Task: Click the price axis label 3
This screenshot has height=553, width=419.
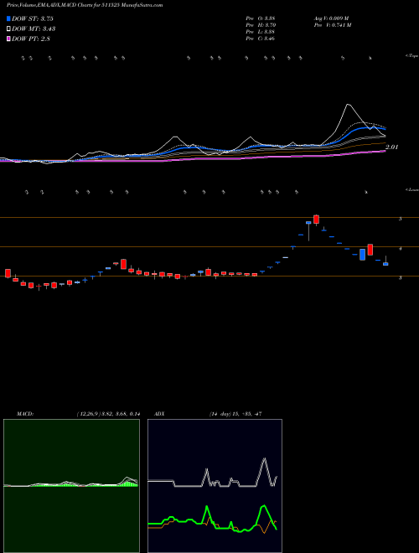Action: 400,278
